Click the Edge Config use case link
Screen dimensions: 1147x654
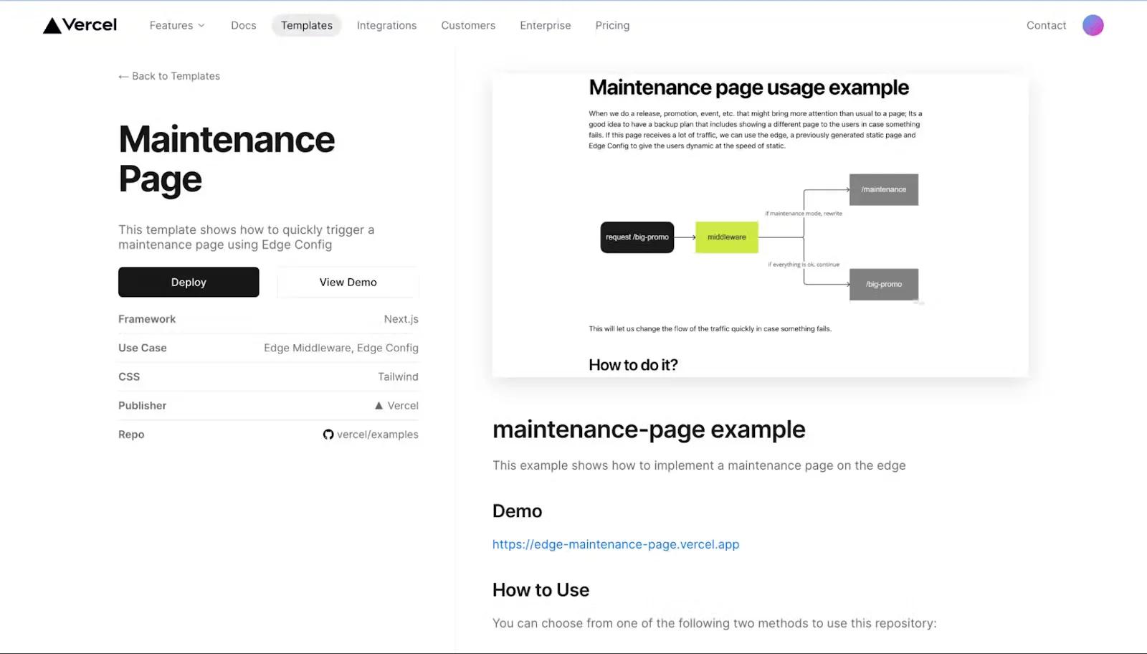tap(388, 348)
